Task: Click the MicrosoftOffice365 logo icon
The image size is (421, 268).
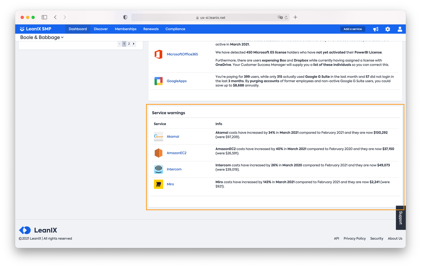Action: (158, 54)
